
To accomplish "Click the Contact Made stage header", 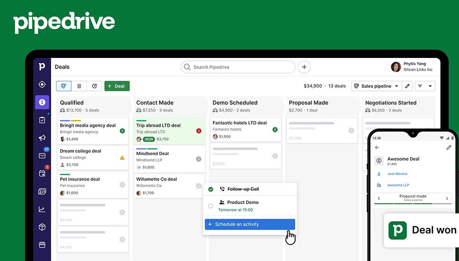I will (x=169, y=106).
